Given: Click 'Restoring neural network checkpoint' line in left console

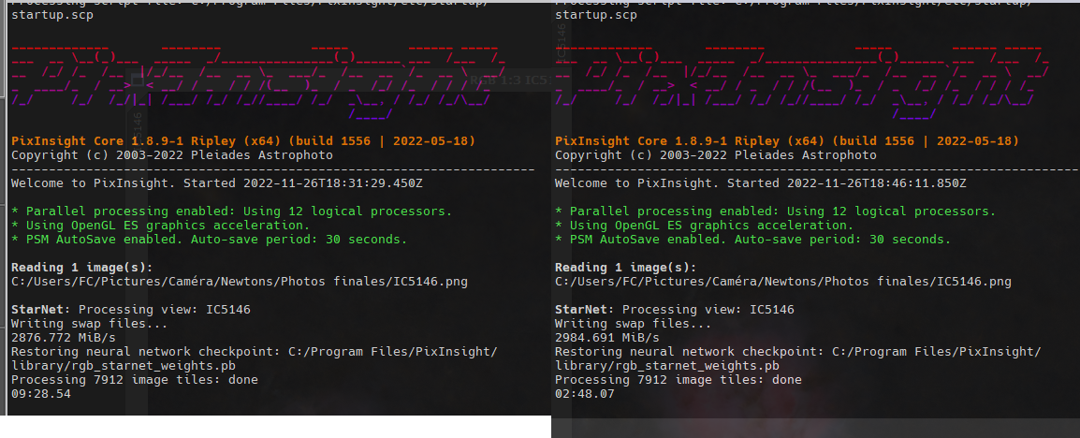Looking at the screenshot, I should click(255, 352).
